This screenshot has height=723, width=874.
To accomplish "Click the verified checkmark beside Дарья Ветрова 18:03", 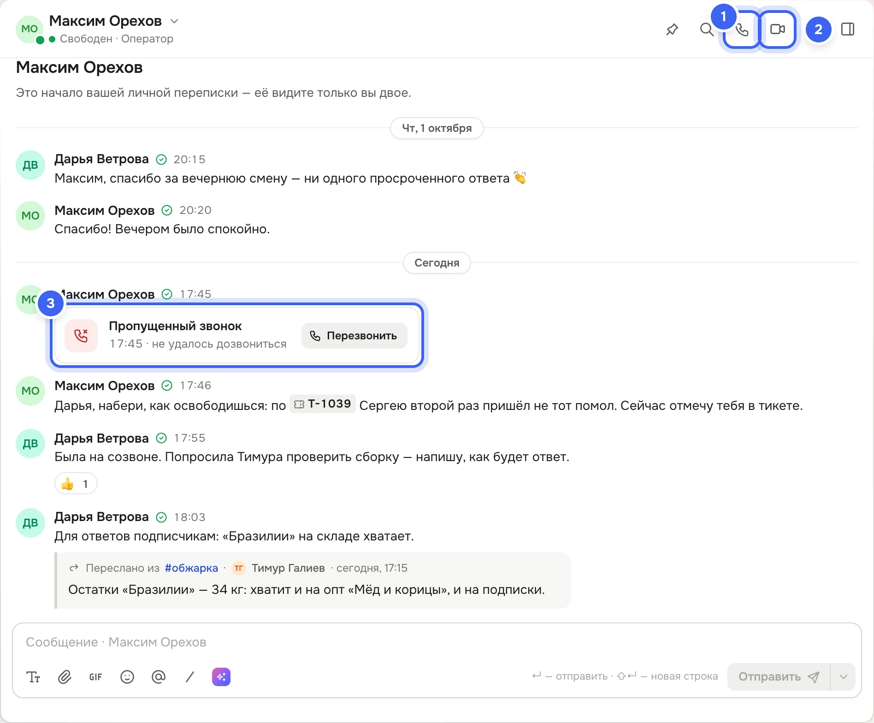I will [x=161, y=517].
